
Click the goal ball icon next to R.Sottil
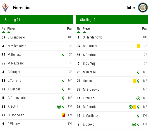pos(59,107)
